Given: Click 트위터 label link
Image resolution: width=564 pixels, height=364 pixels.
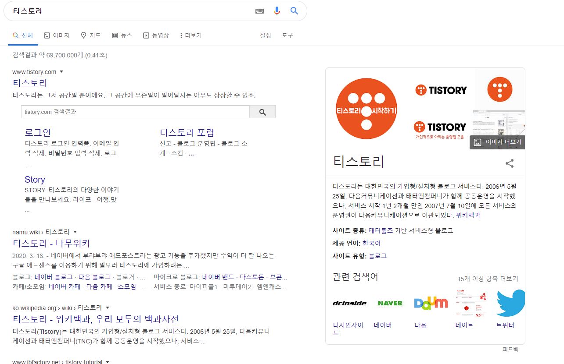Looking at the screenshot, I should [x=505, y=325].
